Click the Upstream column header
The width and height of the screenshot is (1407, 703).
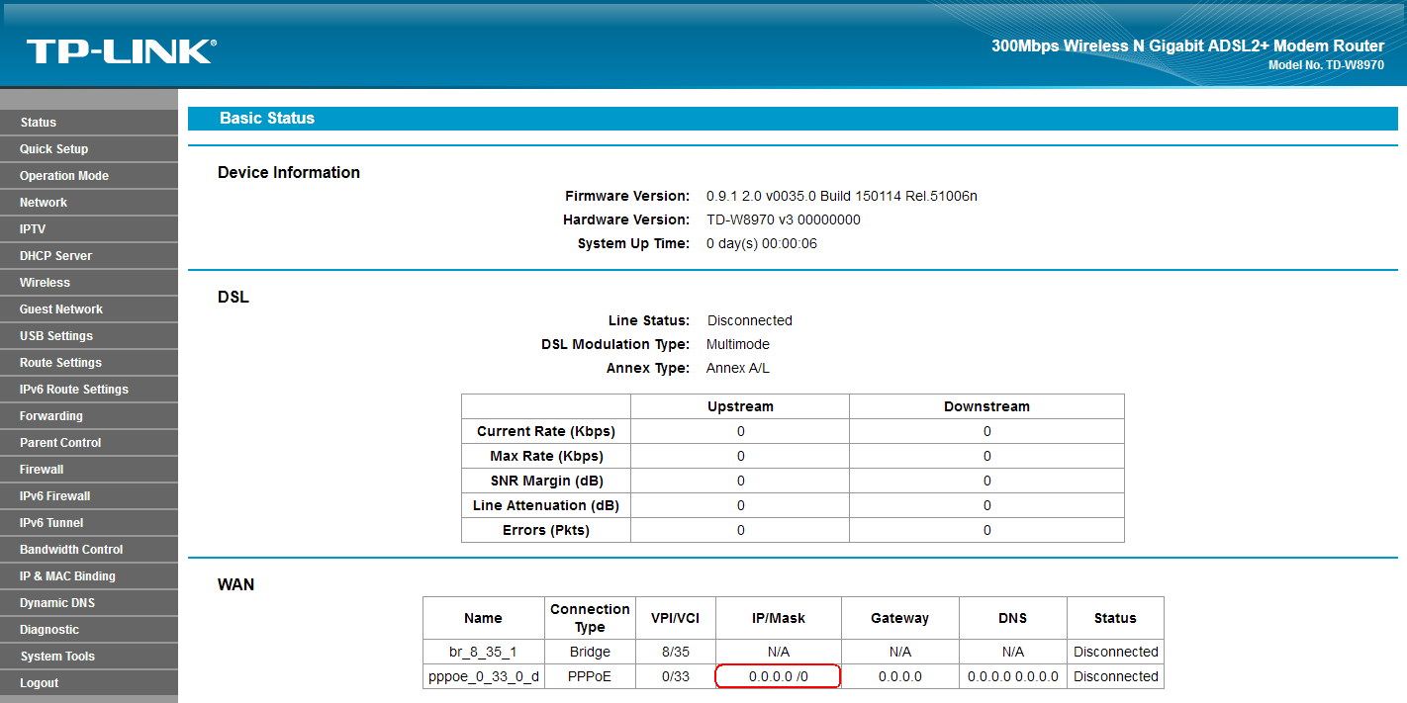740,406
